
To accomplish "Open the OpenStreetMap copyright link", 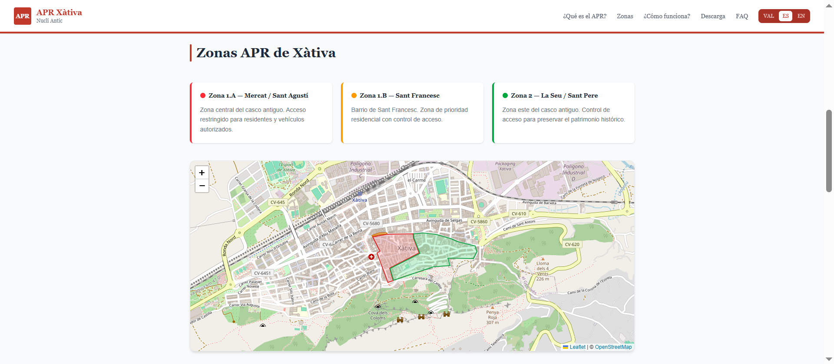I will pos(613,347).
